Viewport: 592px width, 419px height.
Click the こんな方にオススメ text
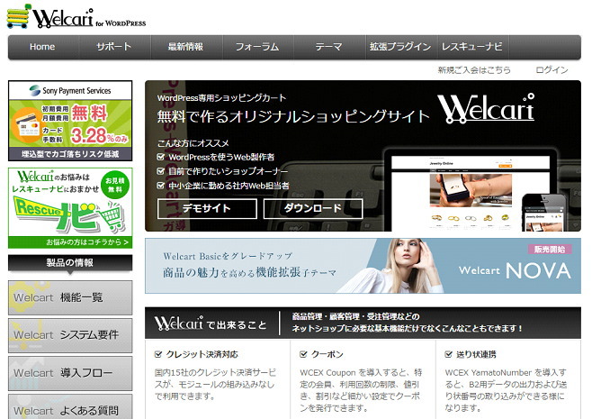[193, 143]
